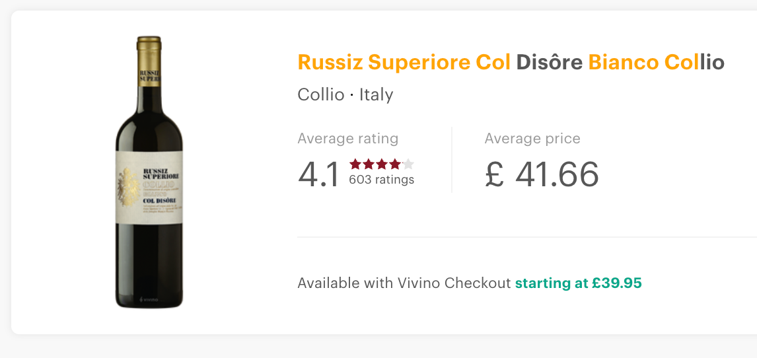Click the grey word Disôre in title

pos(549,62)
